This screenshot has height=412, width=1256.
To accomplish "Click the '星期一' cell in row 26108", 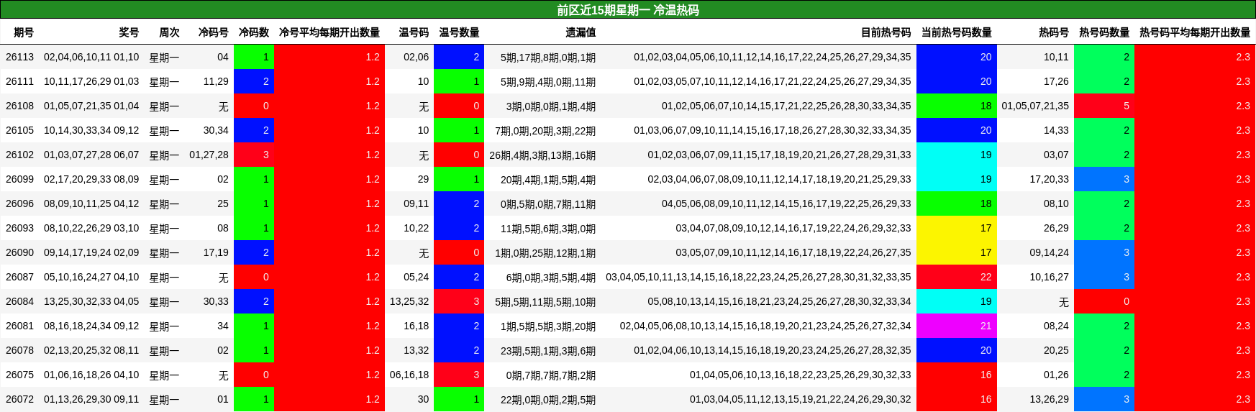I will coord(164,106).
